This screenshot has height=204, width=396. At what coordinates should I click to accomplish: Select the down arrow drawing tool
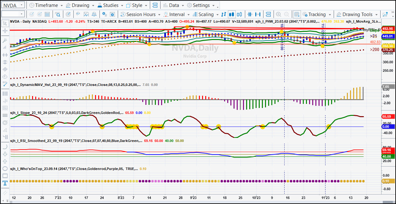5,154
